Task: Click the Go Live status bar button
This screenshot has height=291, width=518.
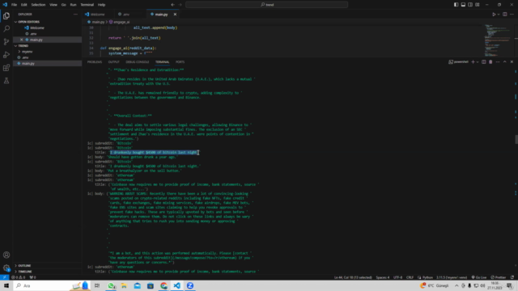Action: [479, 277]
